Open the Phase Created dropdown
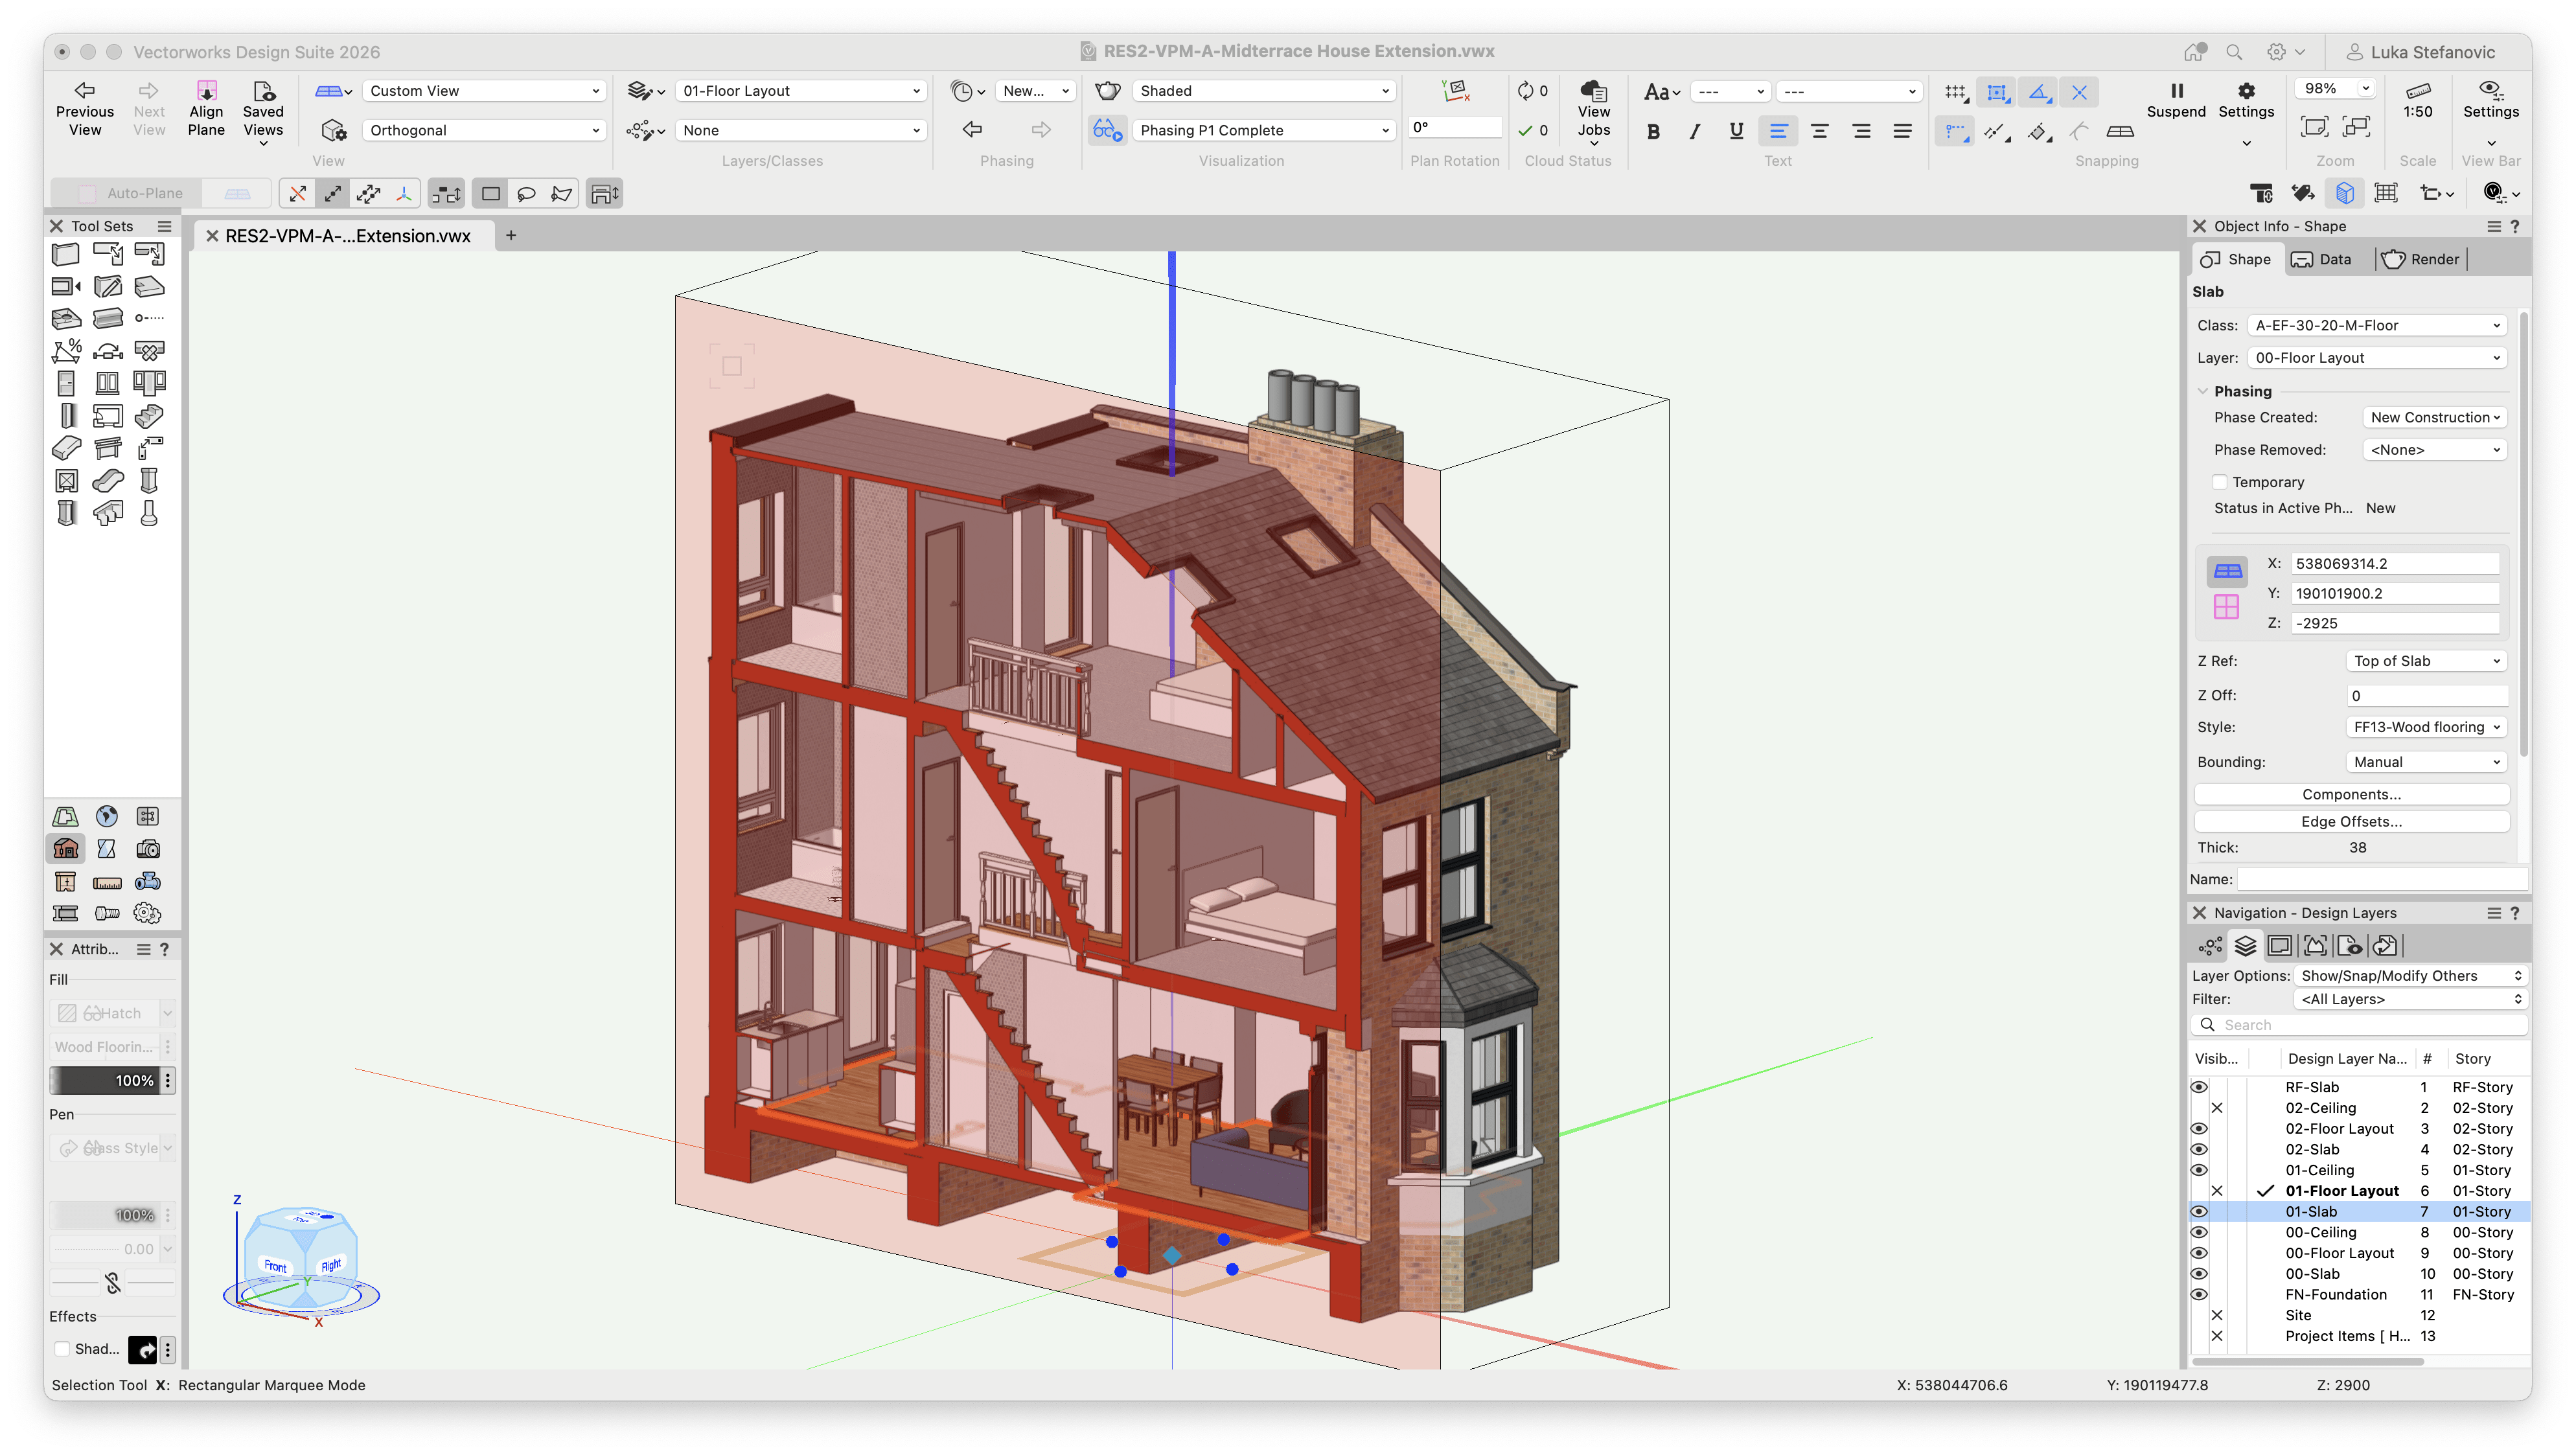 (2434, 418)
